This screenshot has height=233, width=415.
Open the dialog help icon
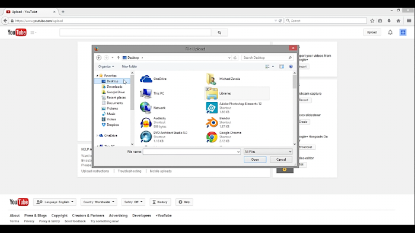tap(291, 66)
